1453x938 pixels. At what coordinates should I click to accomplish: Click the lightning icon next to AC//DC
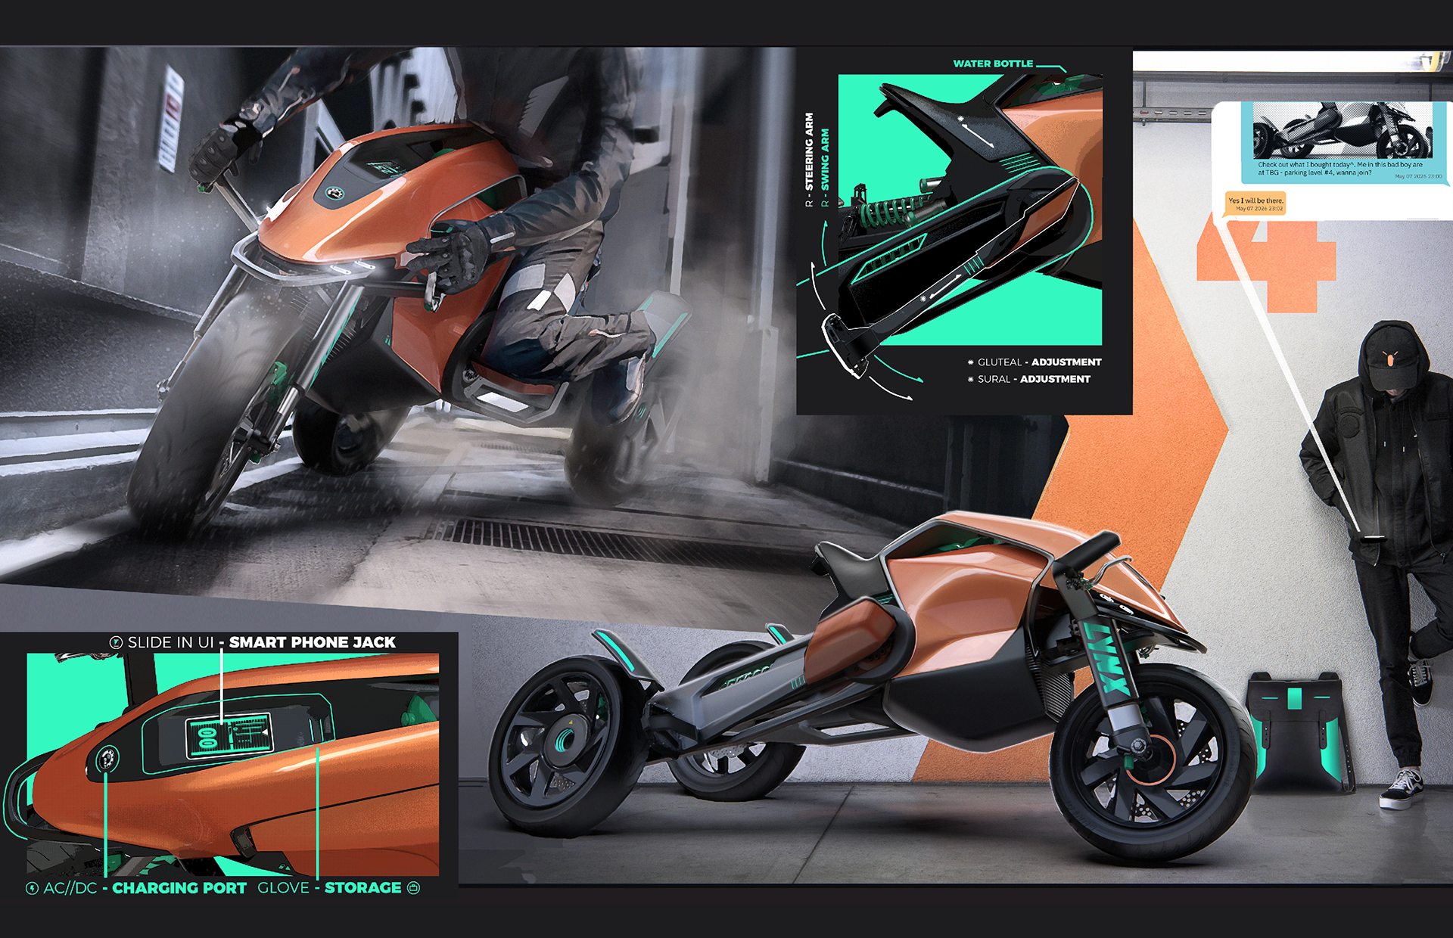point(32,889)
